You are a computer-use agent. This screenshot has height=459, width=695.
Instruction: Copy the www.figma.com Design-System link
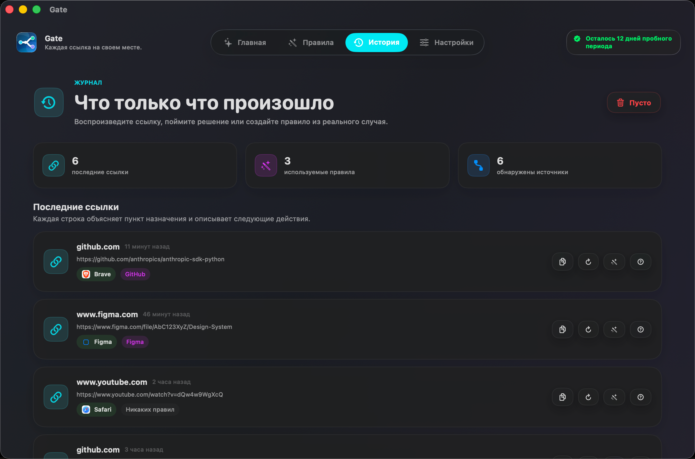coord(562,329)
